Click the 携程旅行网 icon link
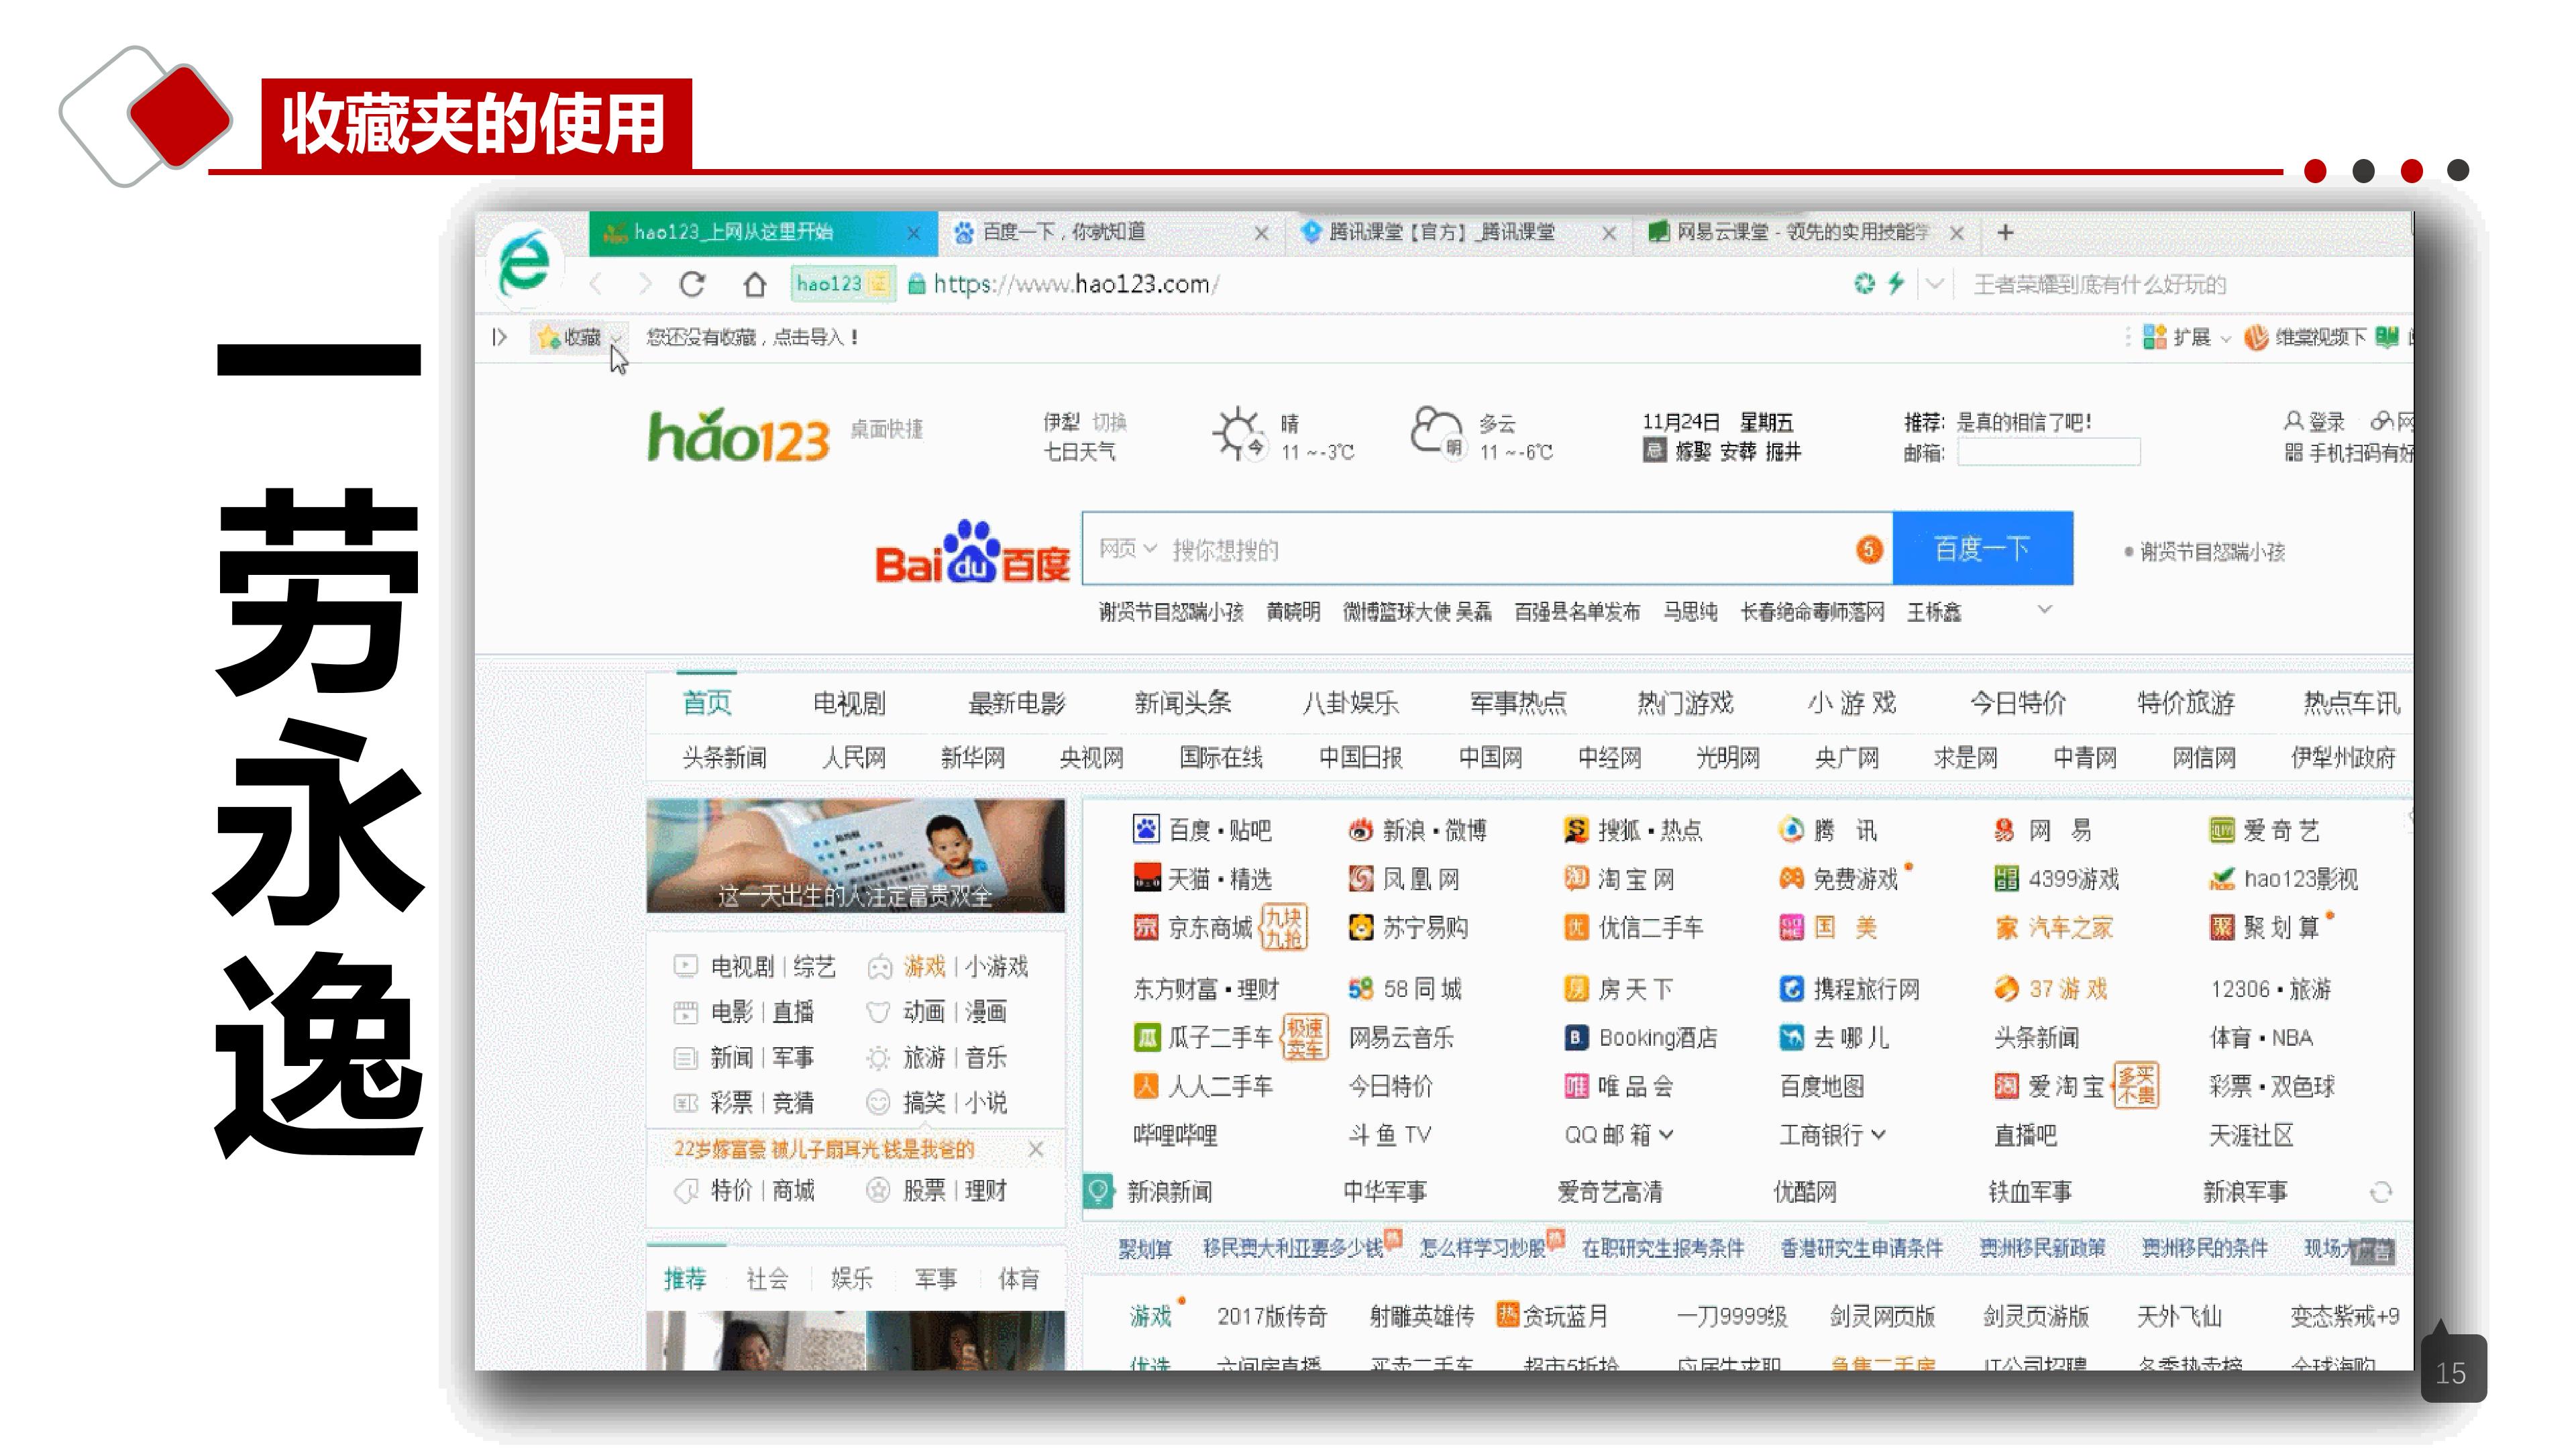This screenshot has height=1449, width=2576. [x=1850, y=988]
